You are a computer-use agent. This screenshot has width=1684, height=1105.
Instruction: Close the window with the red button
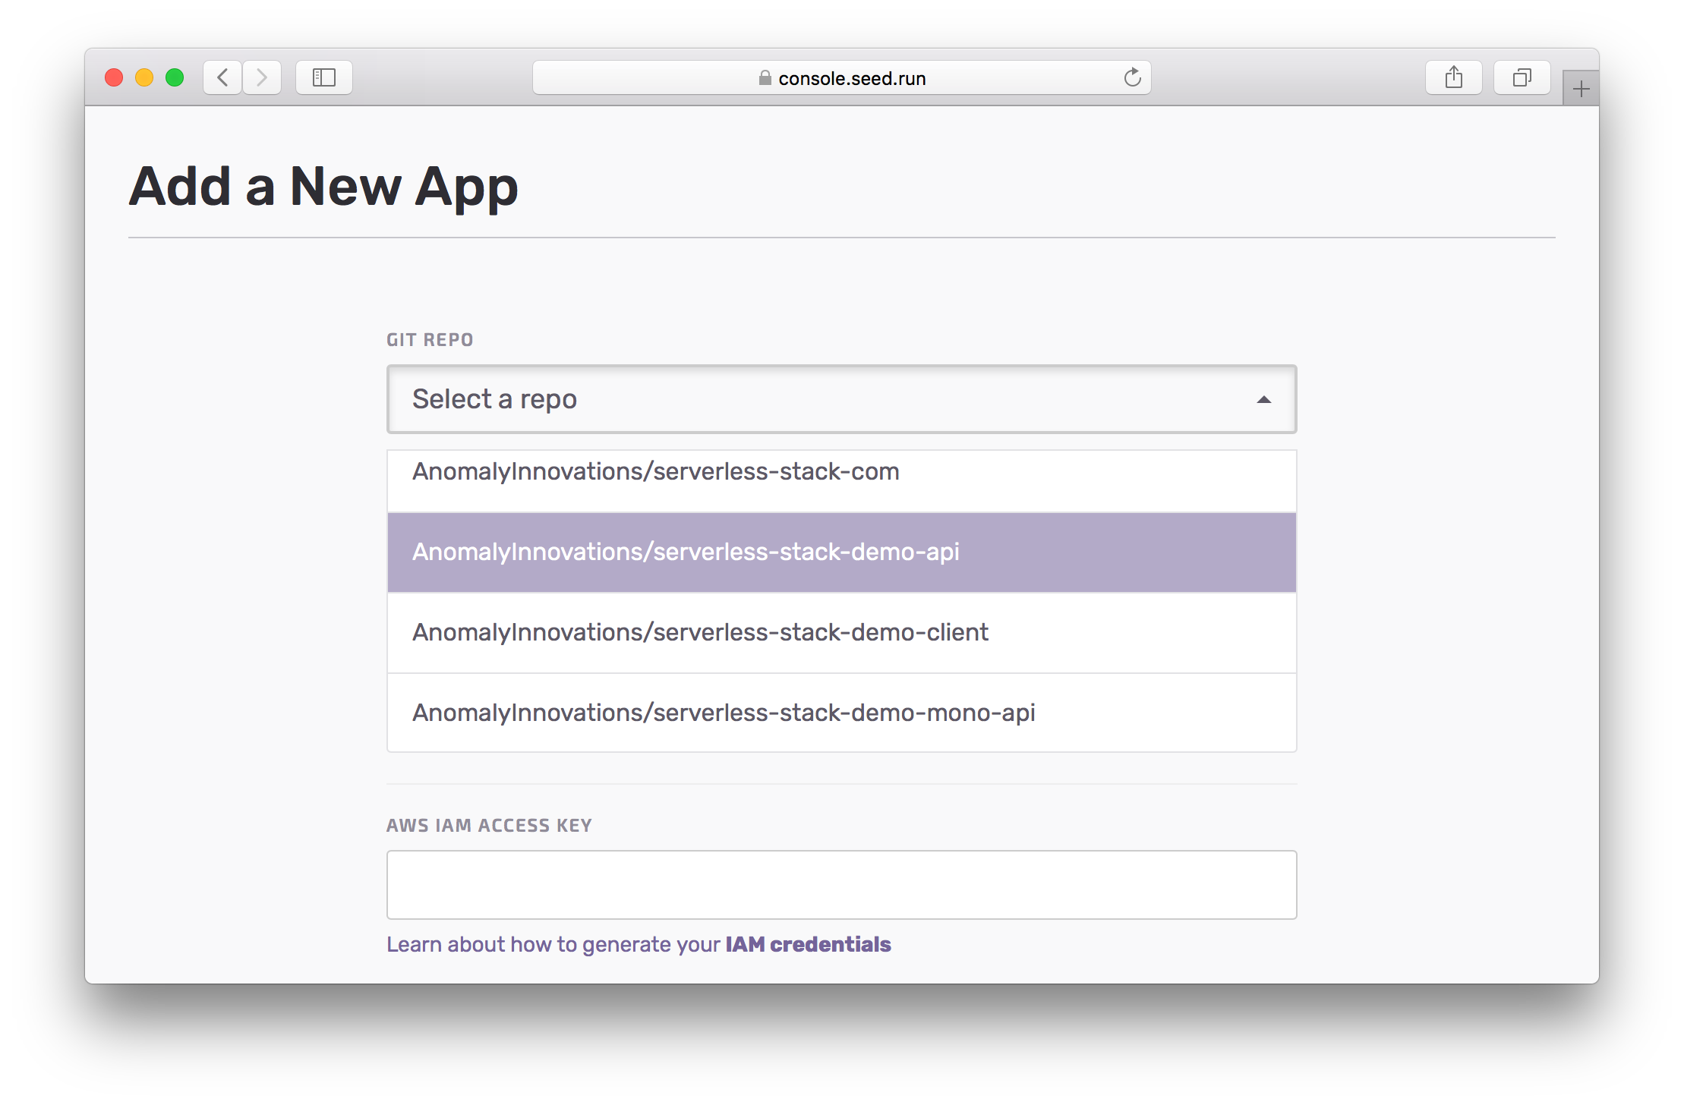click(114, 77)
